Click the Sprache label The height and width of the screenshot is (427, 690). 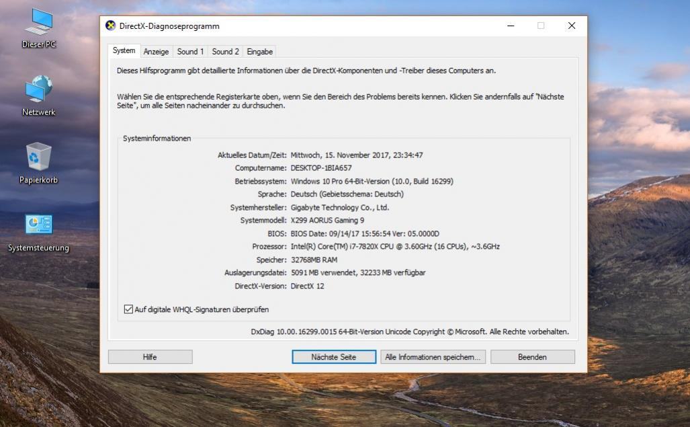pos(272,194)
